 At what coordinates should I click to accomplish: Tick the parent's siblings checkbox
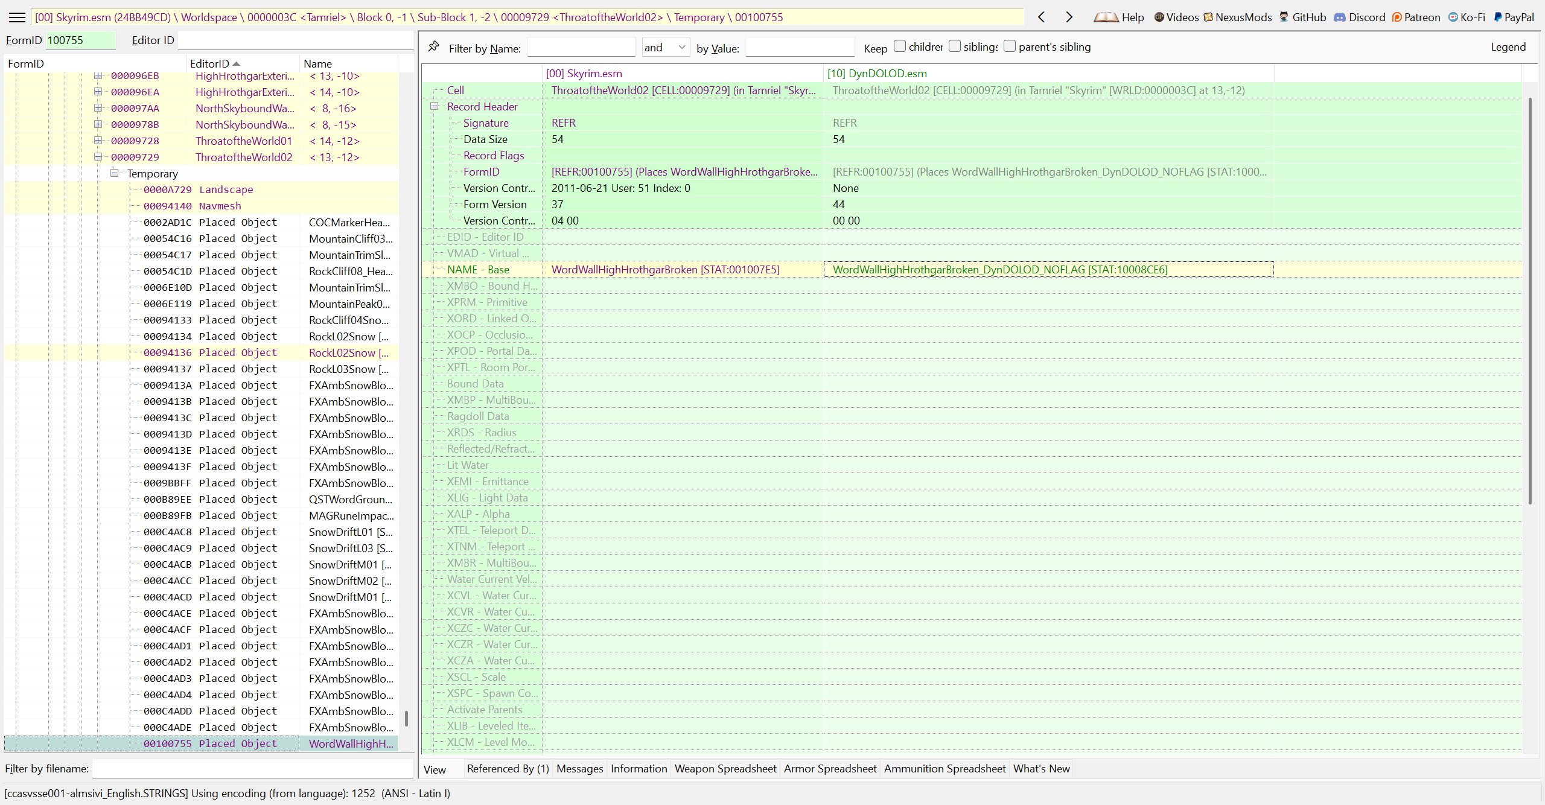[1010, 46]
